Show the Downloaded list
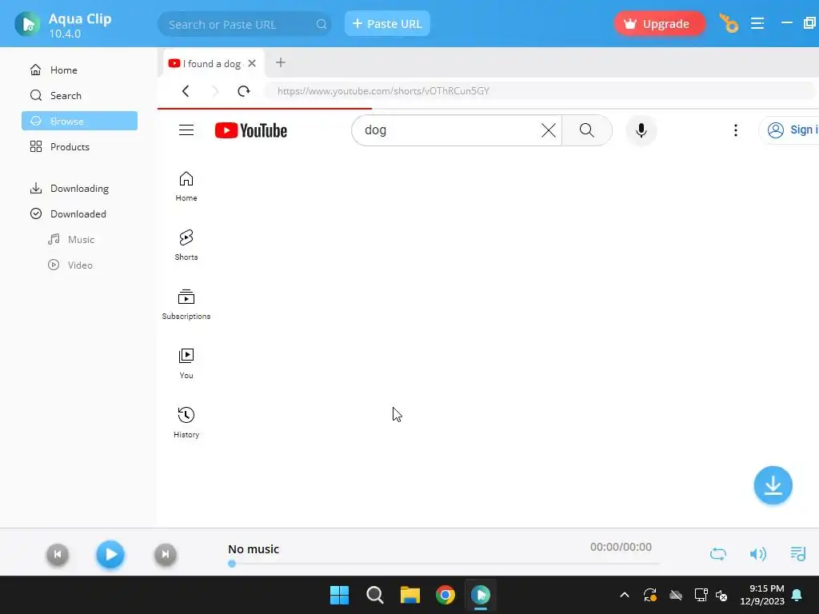Viewport: 819px width, 614px height. tap(78, 213)
